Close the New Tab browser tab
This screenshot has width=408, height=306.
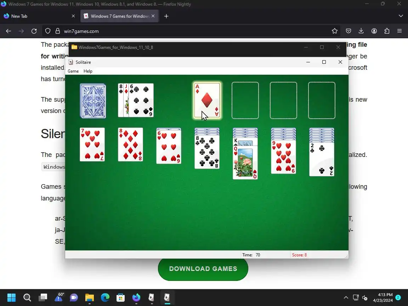point(73,16)
